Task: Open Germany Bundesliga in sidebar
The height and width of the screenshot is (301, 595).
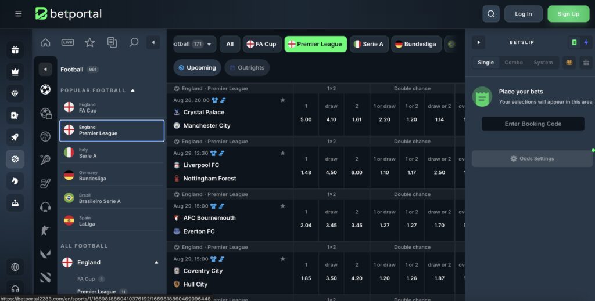Action: pos(112,175)
